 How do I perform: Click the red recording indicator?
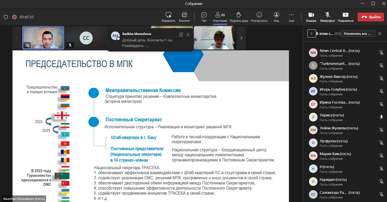click(14, 17)
